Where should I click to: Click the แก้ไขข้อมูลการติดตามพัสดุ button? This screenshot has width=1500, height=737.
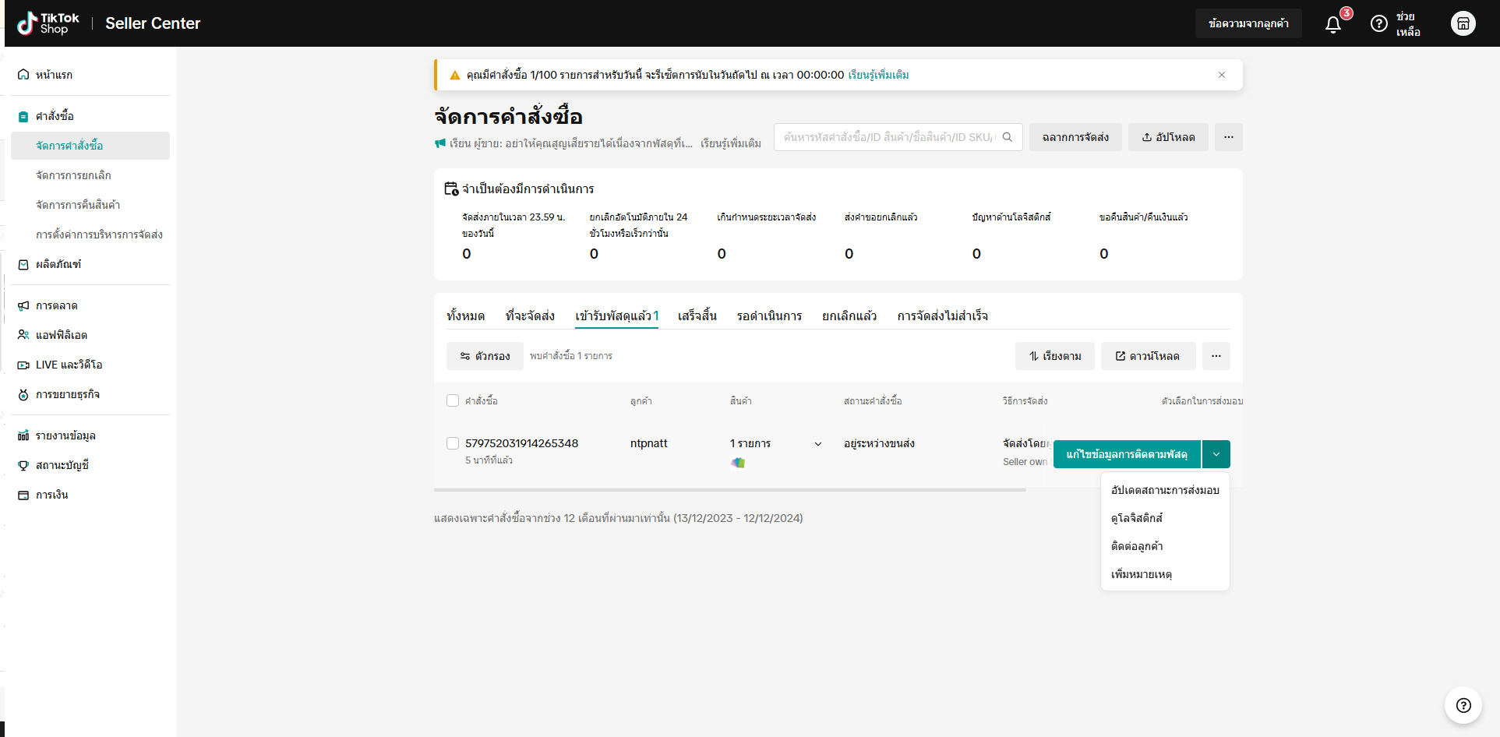pos(1126,454)
